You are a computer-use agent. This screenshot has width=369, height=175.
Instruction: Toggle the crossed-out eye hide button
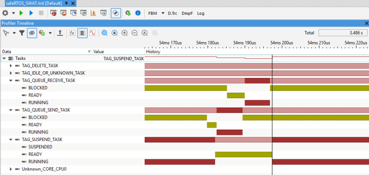point(32,33)
